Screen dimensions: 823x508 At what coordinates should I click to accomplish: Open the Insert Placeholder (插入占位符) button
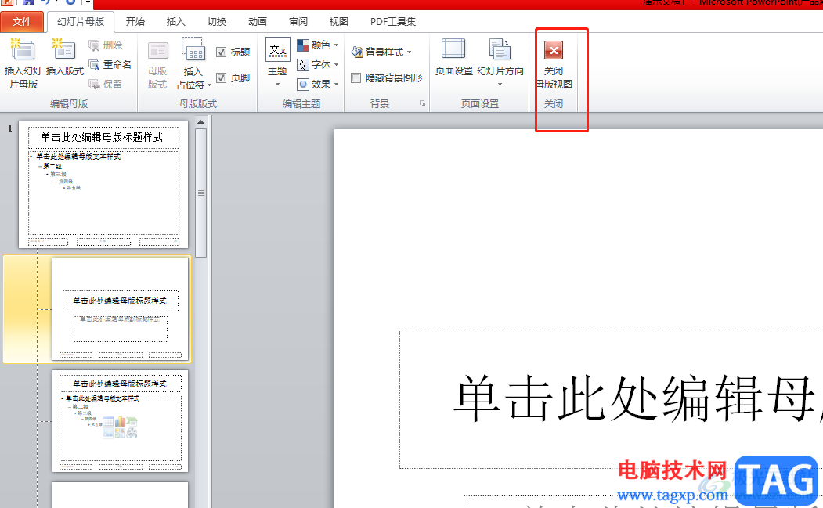coord(193,63)
